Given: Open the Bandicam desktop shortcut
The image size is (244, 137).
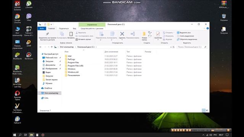Looking at the screenshot, I should [x=29, y=56].
